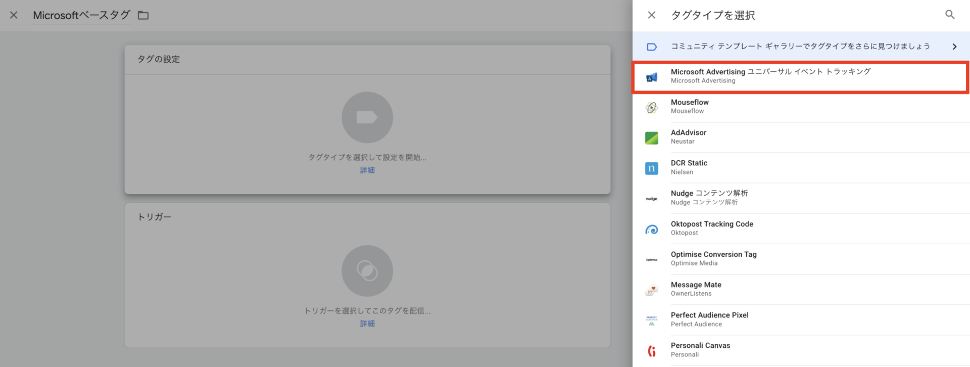
Task: Click the Nudge logo icon
Action: [652, 199]
